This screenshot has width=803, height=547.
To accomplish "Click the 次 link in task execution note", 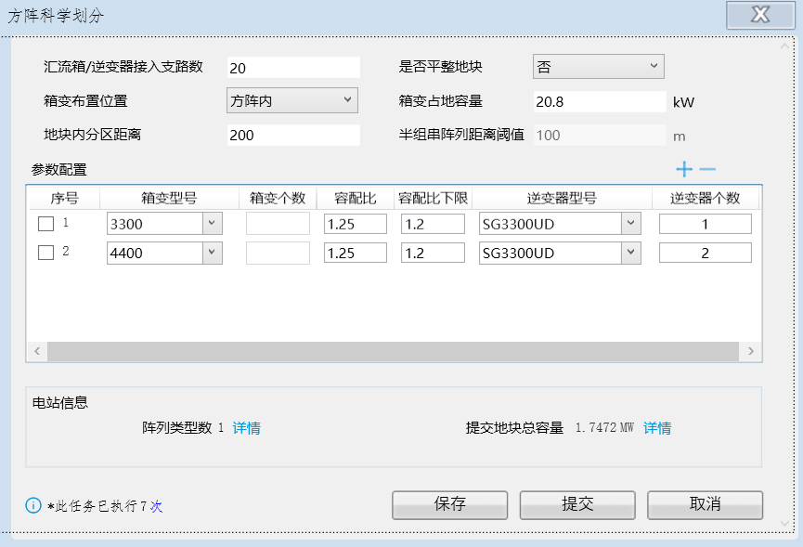I will (157, 506).
